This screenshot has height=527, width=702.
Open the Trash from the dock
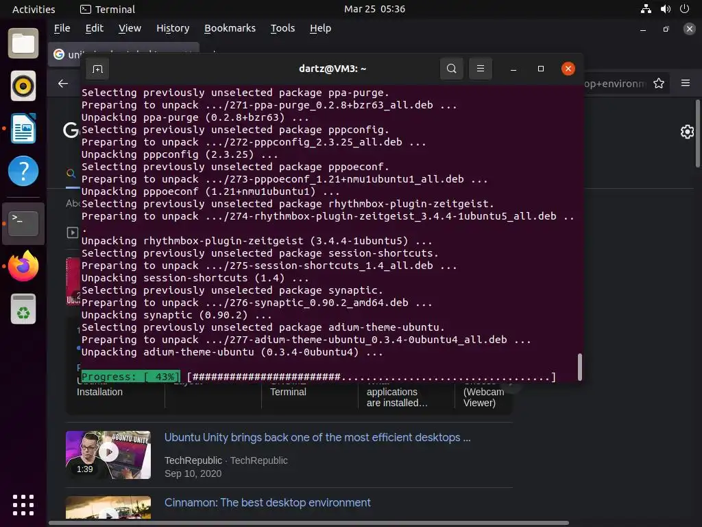[23, 309]
